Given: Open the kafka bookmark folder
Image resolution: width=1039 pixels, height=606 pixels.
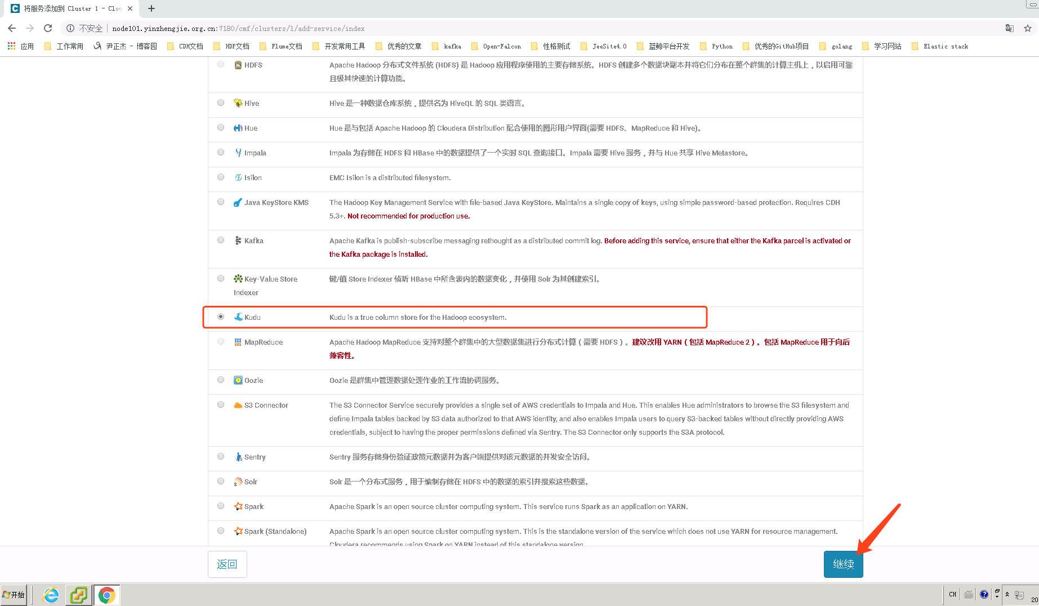Looking at the screenshot, I should 447,46.
